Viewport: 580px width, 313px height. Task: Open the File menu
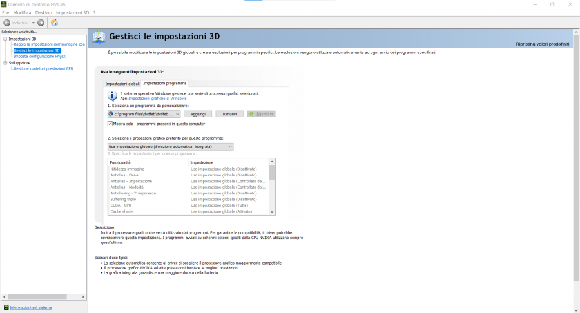click(x=6, y=13)
